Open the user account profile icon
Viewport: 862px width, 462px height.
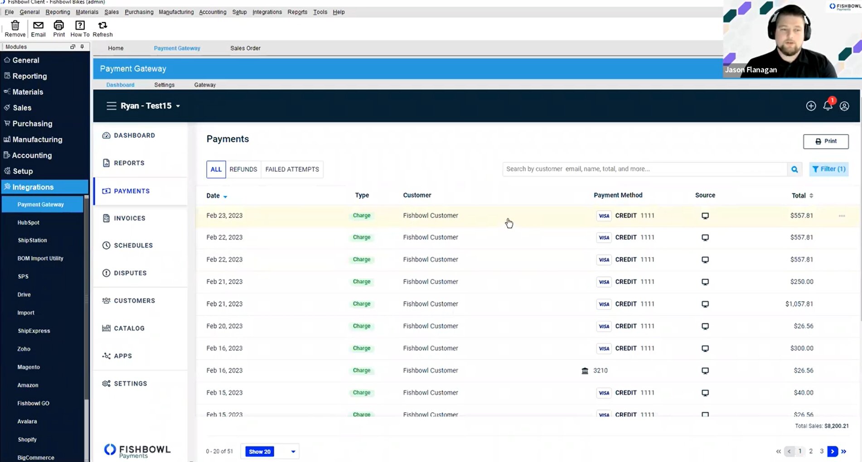click(844, 106)
